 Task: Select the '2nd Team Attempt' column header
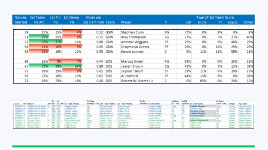pyautogui.click(x=108, y=103)
